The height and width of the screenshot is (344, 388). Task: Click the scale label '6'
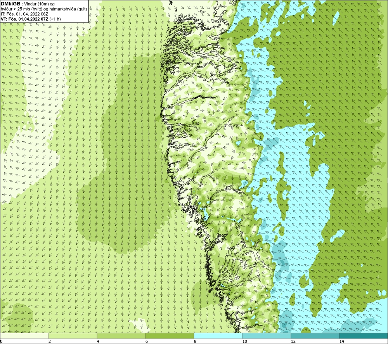(147, 341)
